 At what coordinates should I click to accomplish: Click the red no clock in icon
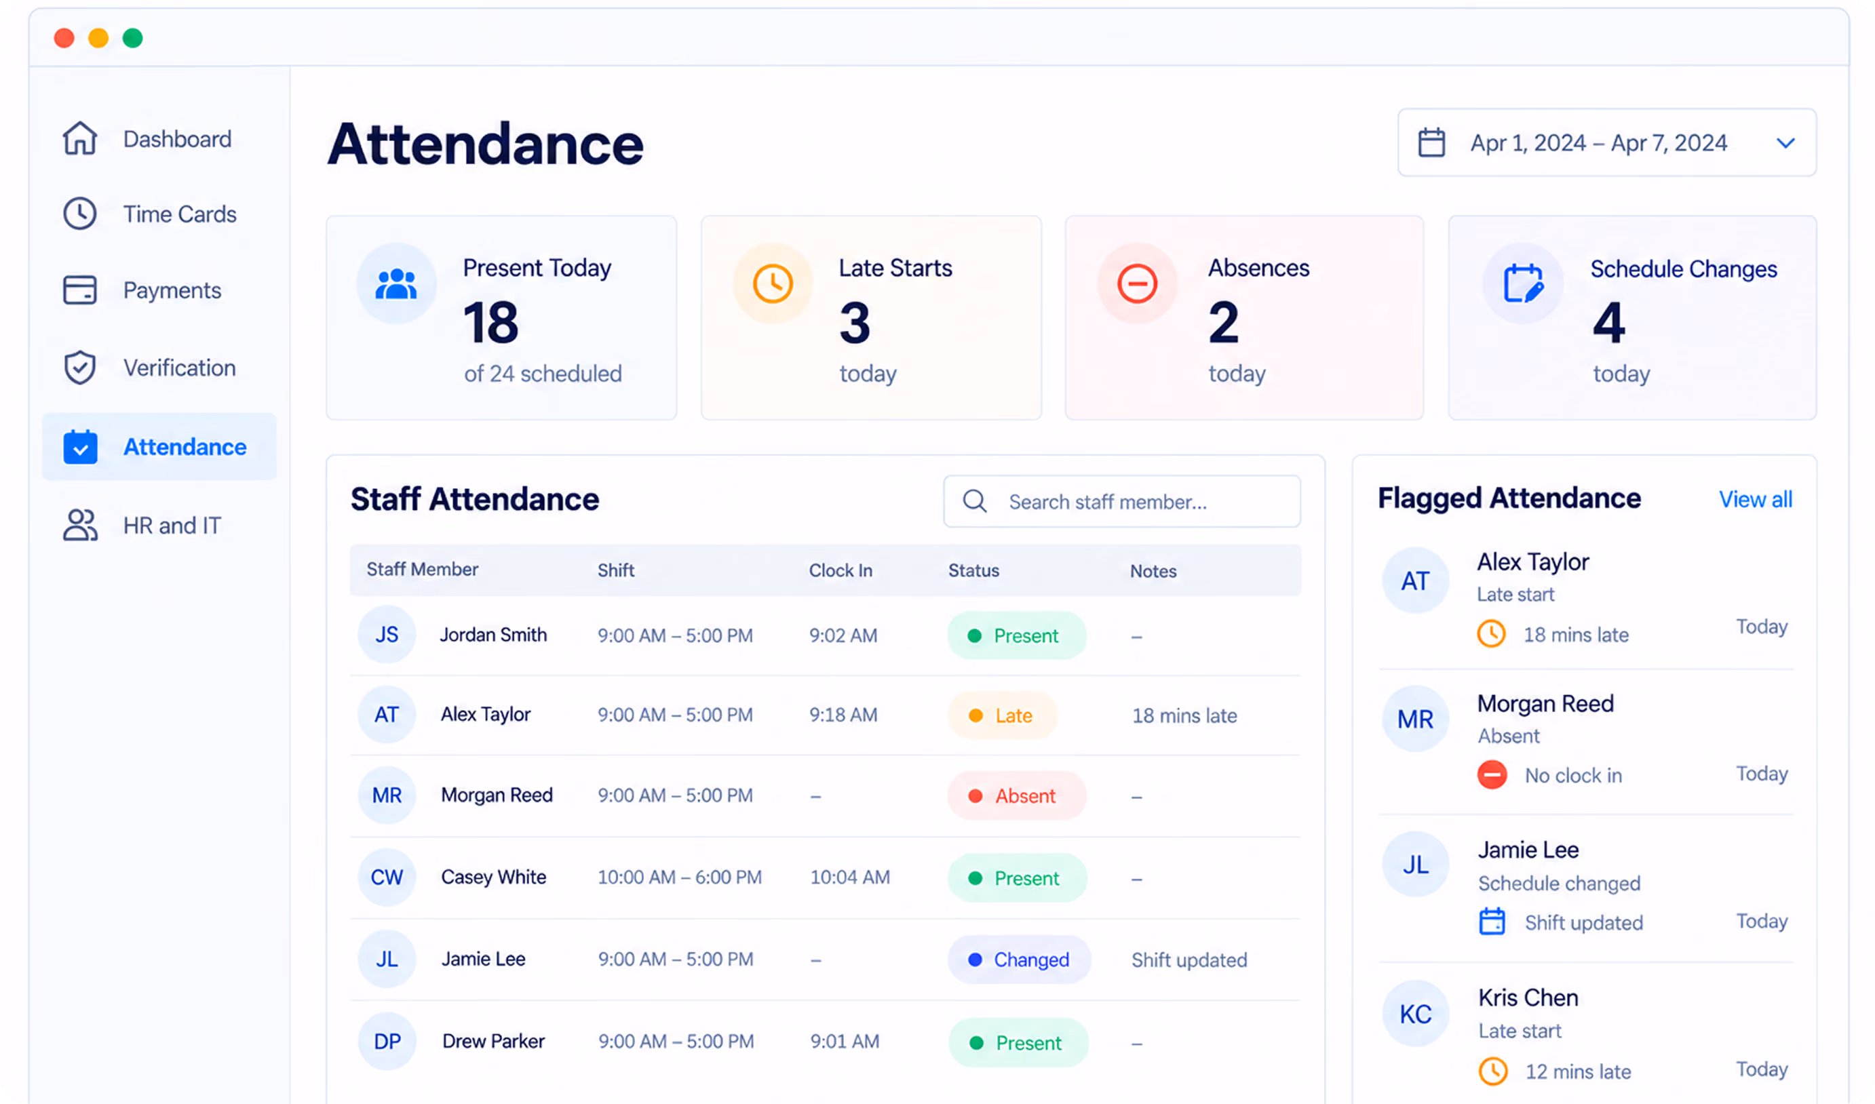(1492, 774)
